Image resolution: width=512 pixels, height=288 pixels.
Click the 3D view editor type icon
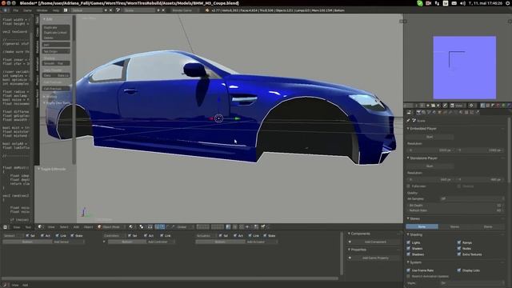point(40,226)
